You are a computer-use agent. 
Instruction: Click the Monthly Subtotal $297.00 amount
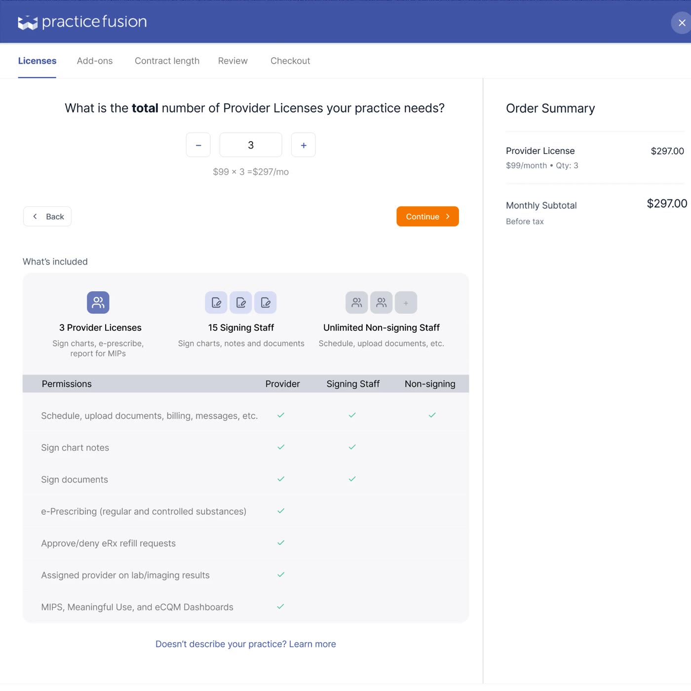667,203
